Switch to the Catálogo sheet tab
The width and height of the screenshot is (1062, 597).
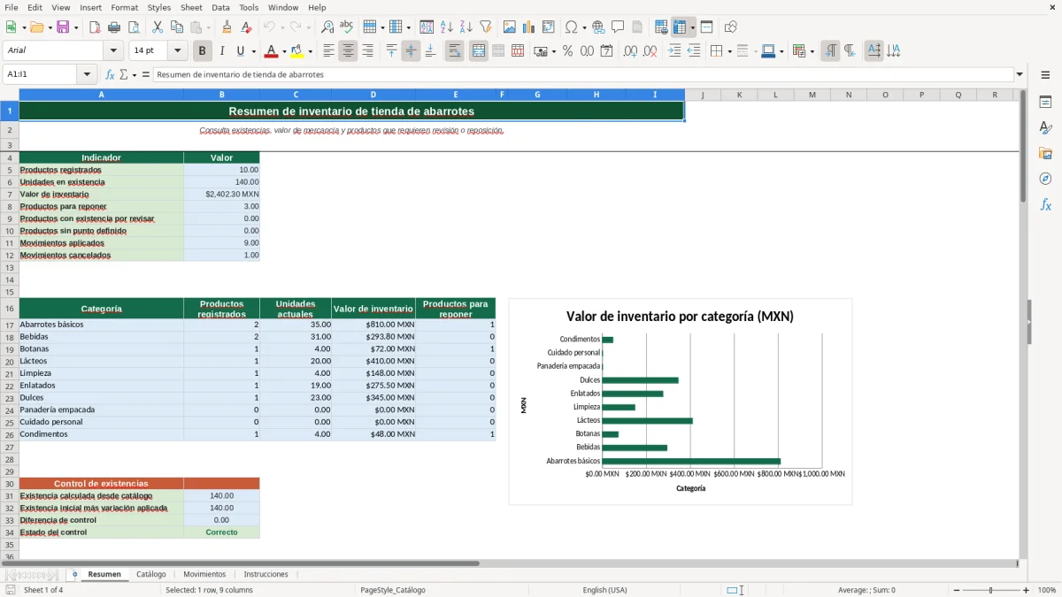click(x=151, y=574)
